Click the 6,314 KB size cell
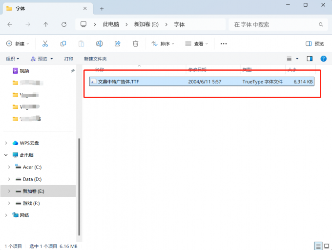 (303, 82)
